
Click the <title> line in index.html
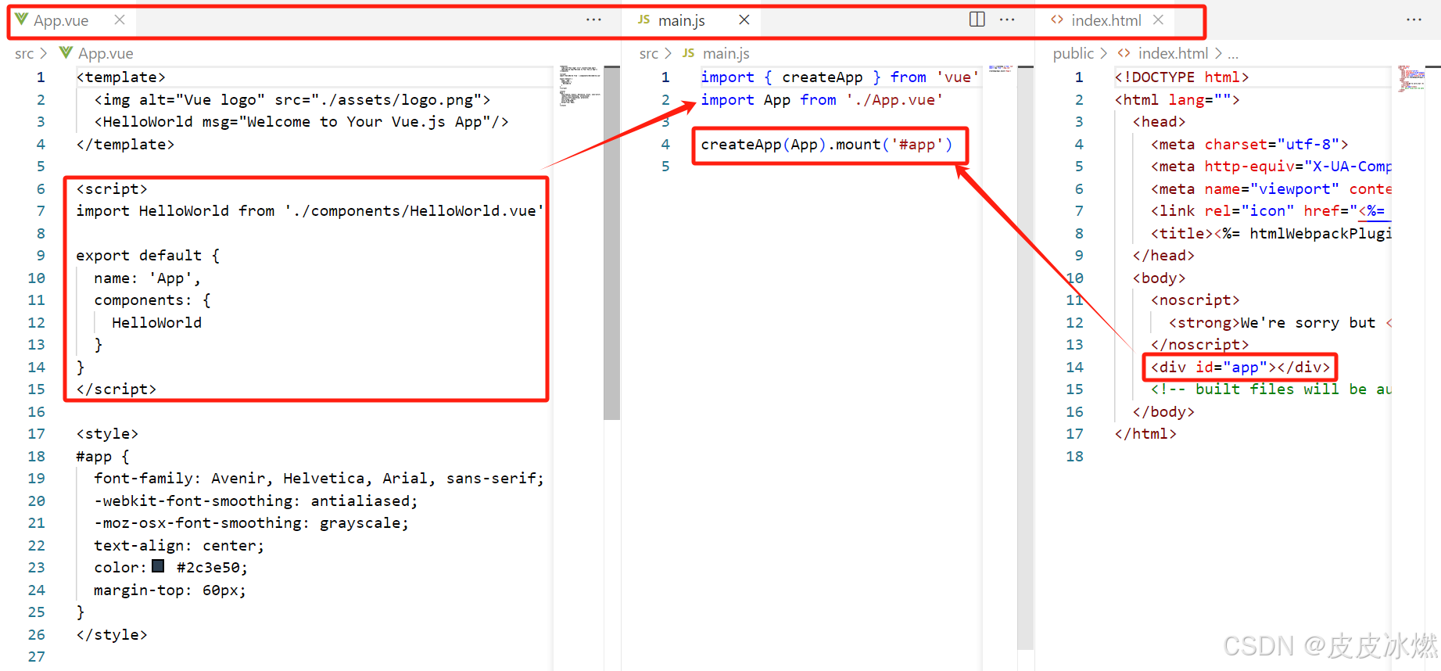[1271, 233]
